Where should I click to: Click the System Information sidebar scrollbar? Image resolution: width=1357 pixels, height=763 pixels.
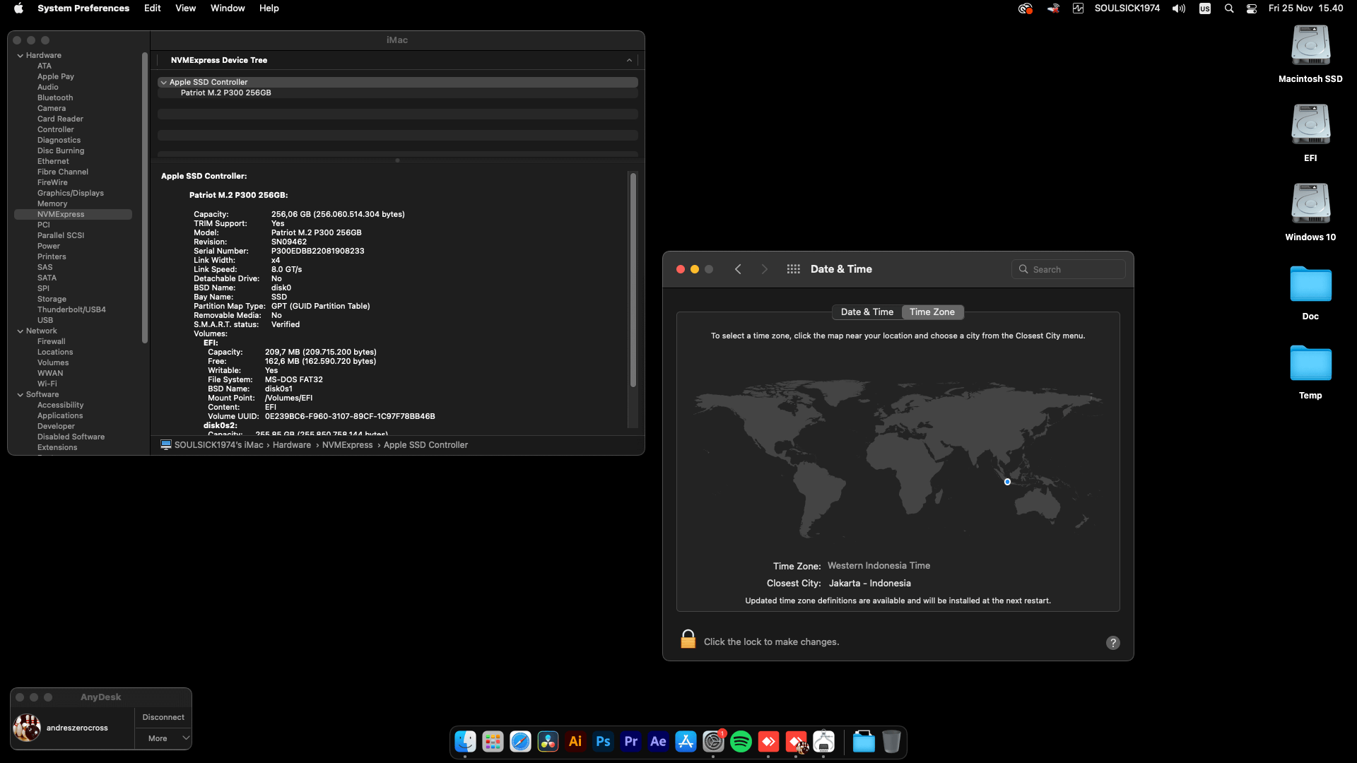coord(145,198)
